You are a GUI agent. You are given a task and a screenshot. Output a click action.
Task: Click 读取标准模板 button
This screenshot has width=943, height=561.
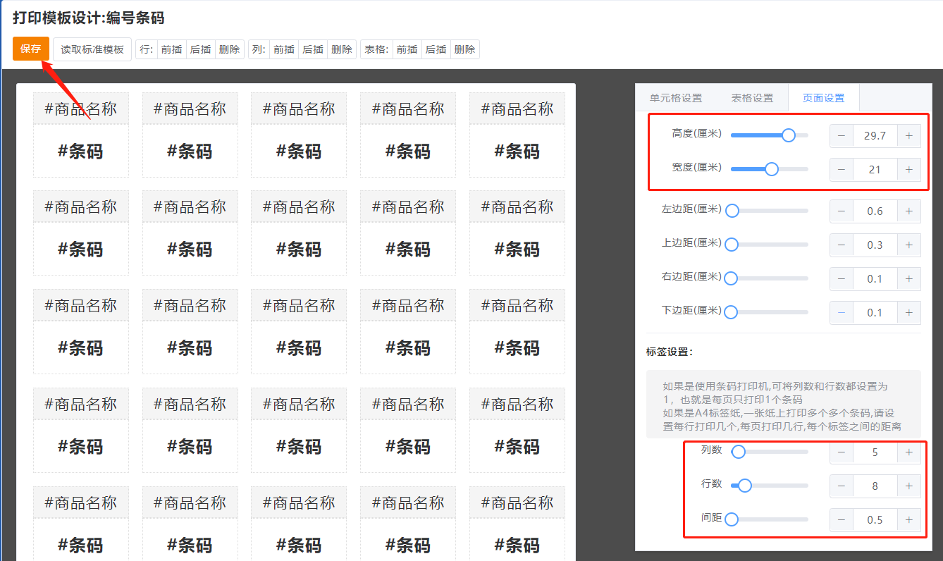[x=92, y=49]
